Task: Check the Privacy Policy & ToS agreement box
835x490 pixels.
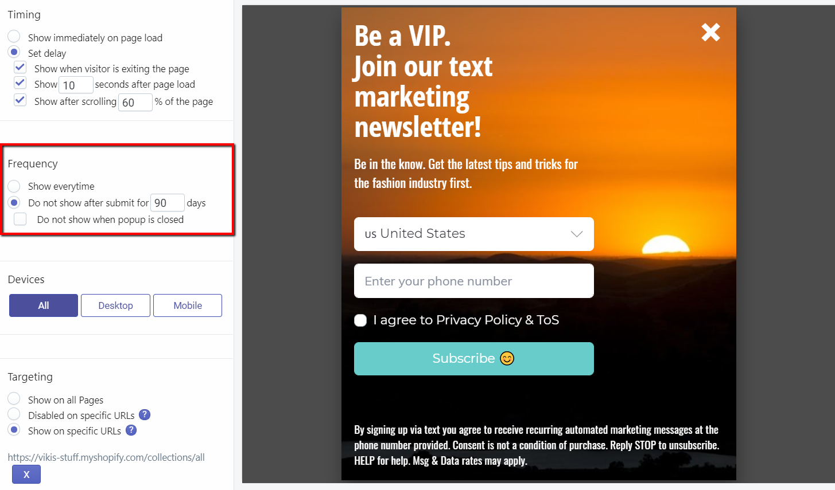Action: (x=360, y=320)
